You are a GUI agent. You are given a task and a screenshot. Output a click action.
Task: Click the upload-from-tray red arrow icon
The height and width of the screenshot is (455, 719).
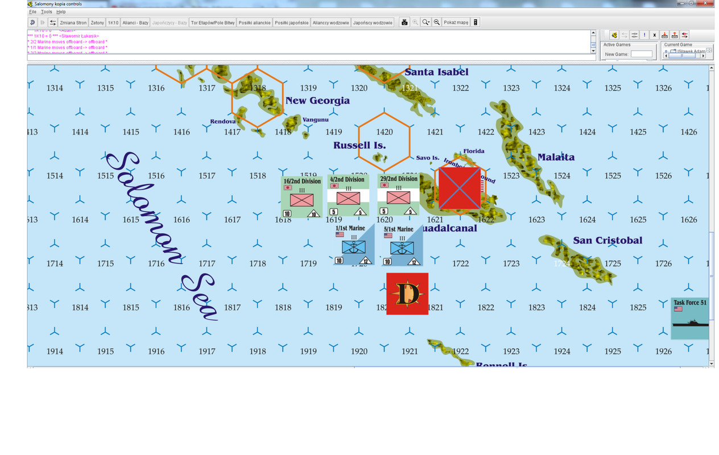pyautogui.click(x=675, y=35)
